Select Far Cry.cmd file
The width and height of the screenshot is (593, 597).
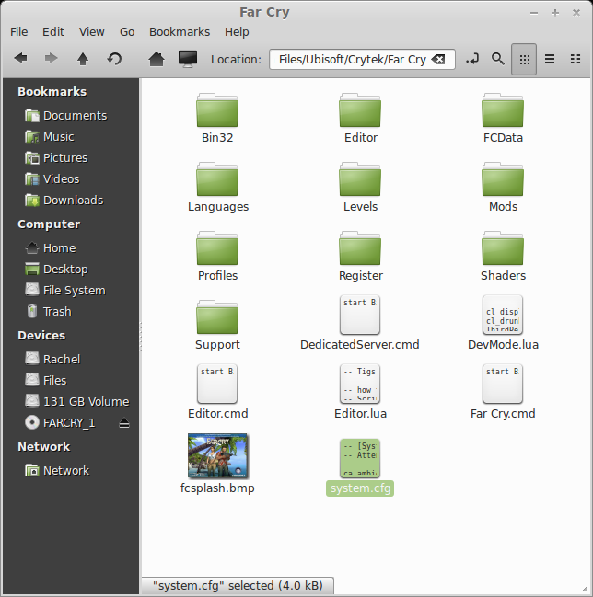[x=503, y=392]
